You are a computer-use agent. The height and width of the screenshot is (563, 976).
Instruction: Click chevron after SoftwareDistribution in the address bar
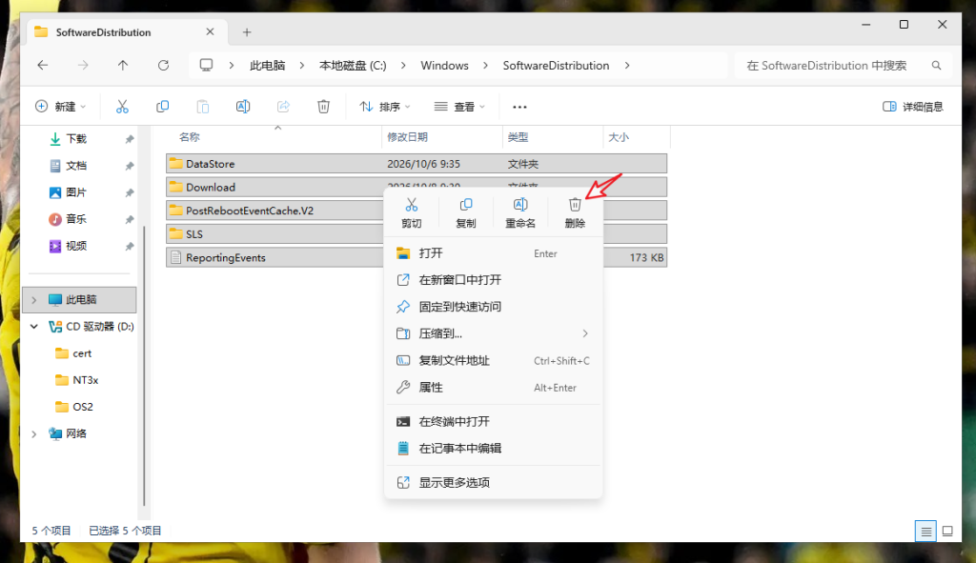pyautogui.click(x=627, y=66)
